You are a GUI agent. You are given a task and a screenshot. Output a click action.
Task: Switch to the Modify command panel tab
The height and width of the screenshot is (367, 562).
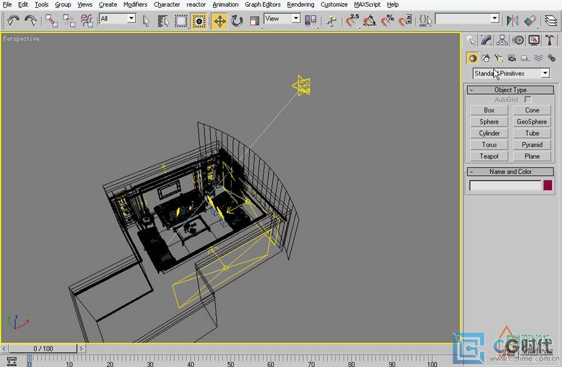point(486,40)
